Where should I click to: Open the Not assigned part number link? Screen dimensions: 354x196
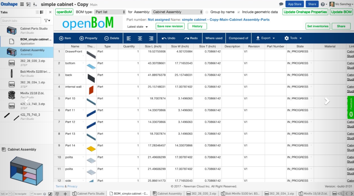159,20
